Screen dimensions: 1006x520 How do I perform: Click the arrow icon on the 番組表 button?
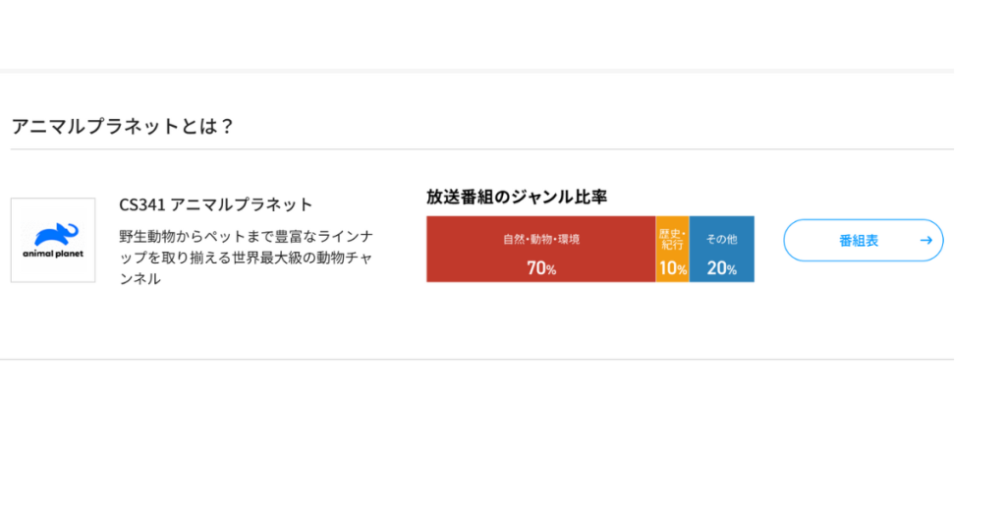click(x=924, y=240)
